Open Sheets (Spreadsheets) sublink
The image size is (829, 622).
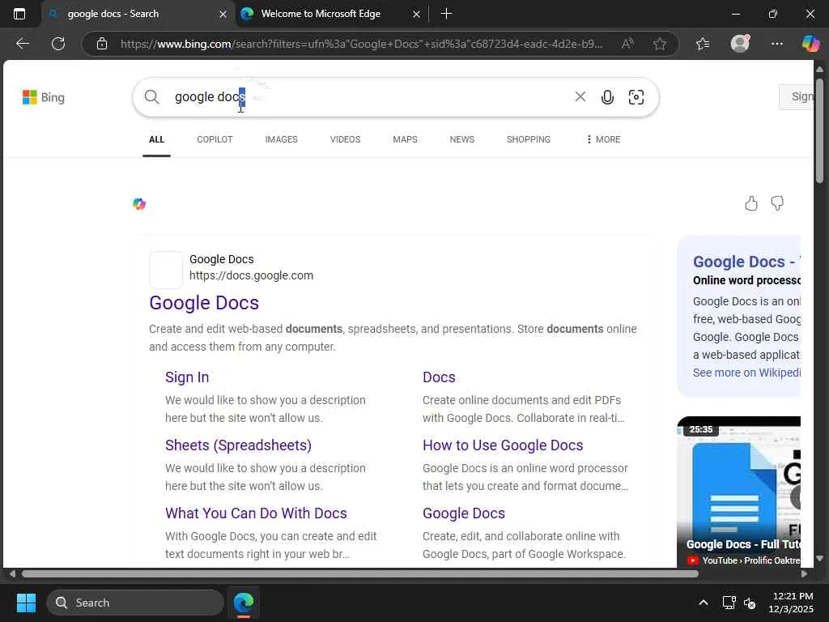tap(239, 445)
